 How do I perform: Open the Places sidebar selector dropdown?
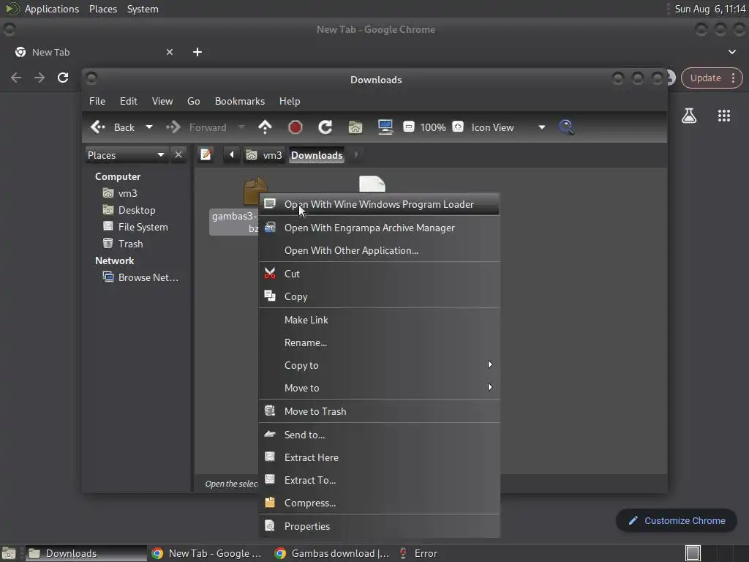126,155
